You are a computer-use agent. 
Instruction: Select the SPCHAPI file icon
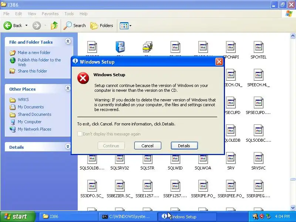coord(231,47)
